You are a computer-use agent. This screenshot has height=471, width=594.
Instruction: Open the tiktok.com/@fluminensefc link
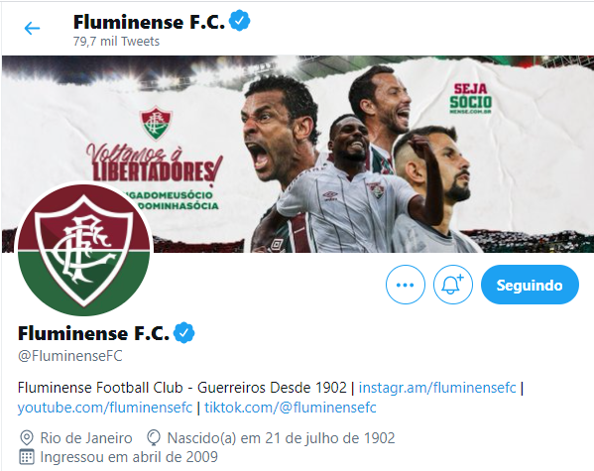(291, 408)
